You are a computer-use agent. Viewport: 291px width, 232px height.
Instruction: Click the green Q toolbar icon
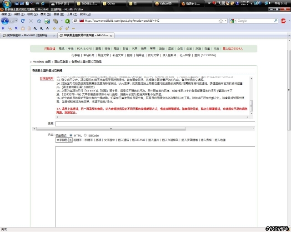point(67,21)
